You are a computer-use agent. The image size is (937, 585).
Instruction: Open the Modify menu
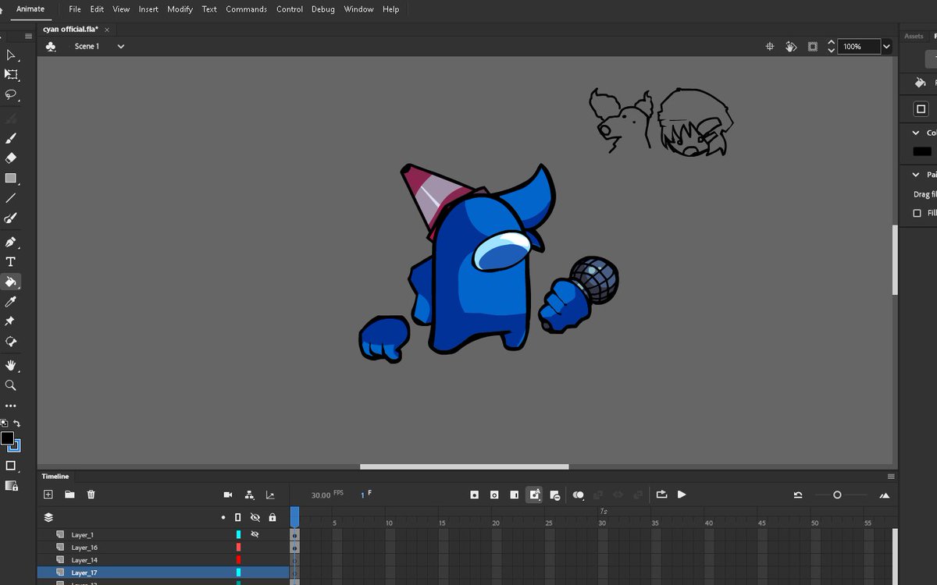tap(180, 9)
